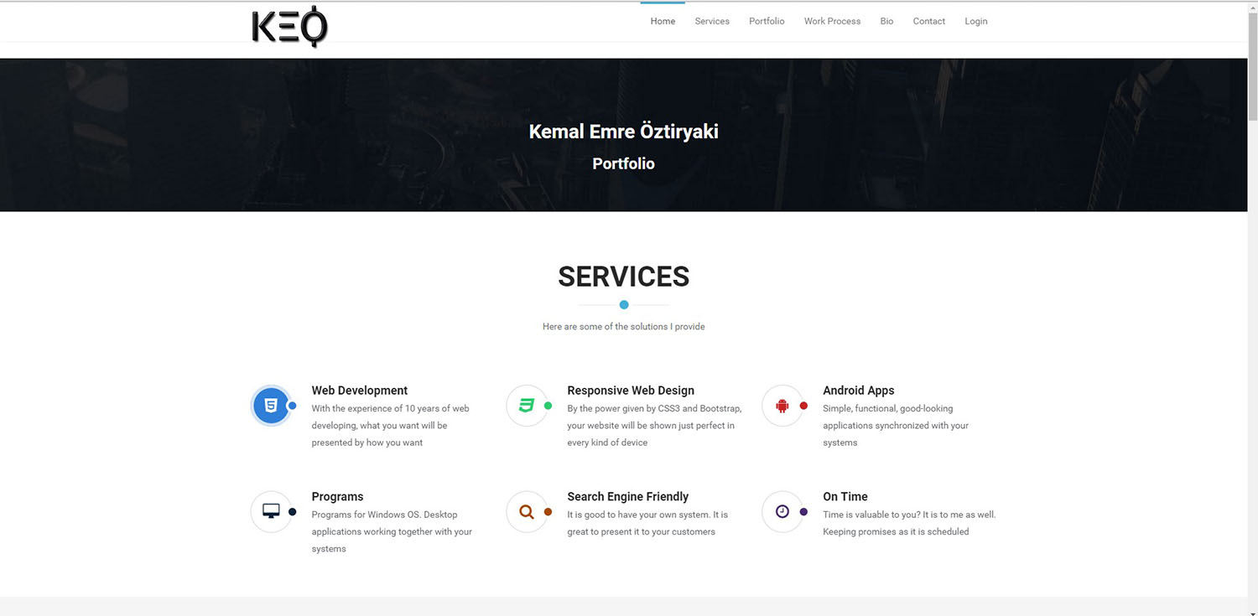This screenshot has width=1258, height=616.
Task: Click 'Here are some of the solutions I provide'
Action: pos(624,327)
